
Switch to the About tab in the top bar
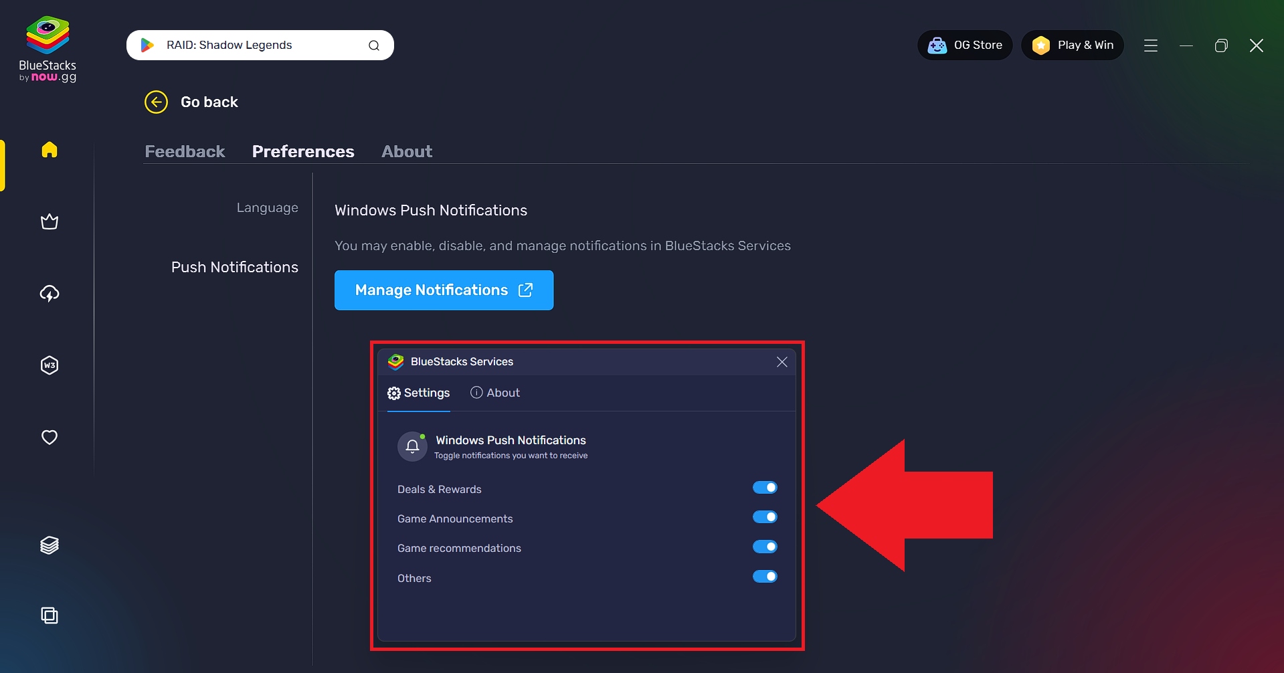[407, 152]
